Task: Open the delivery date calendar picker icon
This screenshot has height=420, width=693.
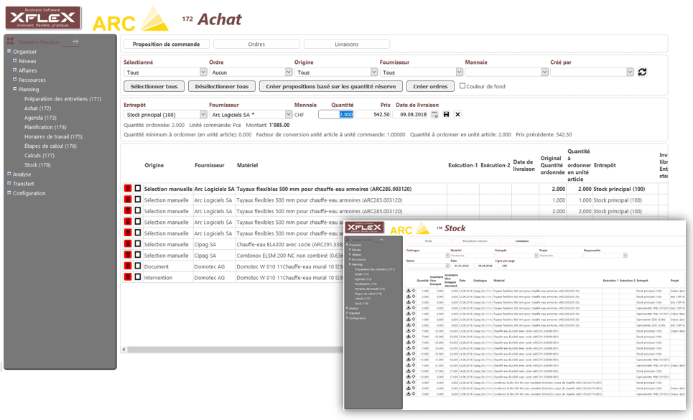Action: pyautogui.click(x=435, y=115)
